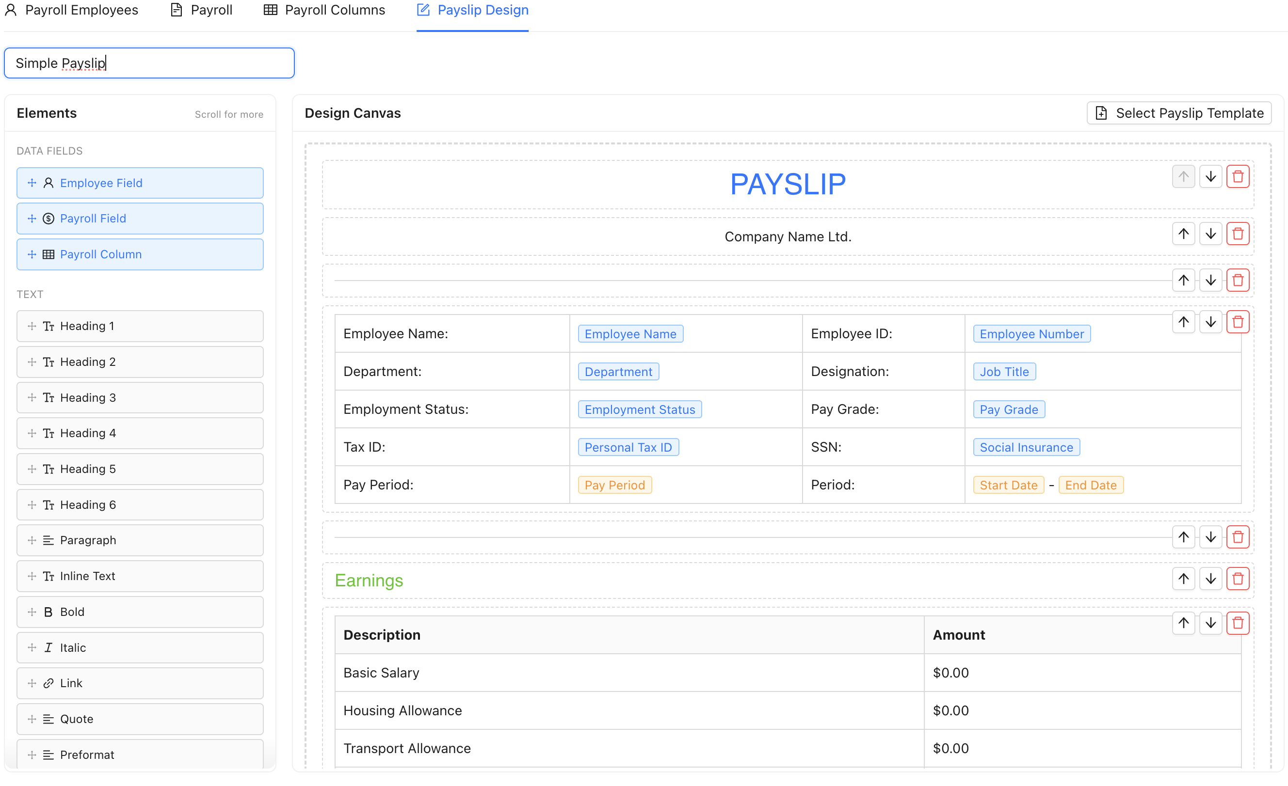Select the Pay Period field chip
This screenshot has width=1288, height=786.
pyautogui.click(x=614, y=485)
